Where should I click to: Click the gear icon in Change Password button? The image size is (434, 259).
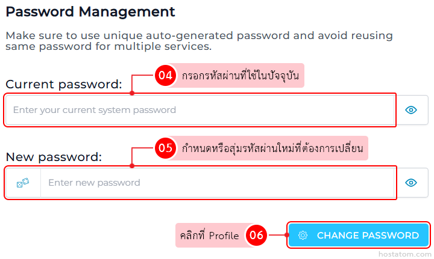[x=303, y=236]
